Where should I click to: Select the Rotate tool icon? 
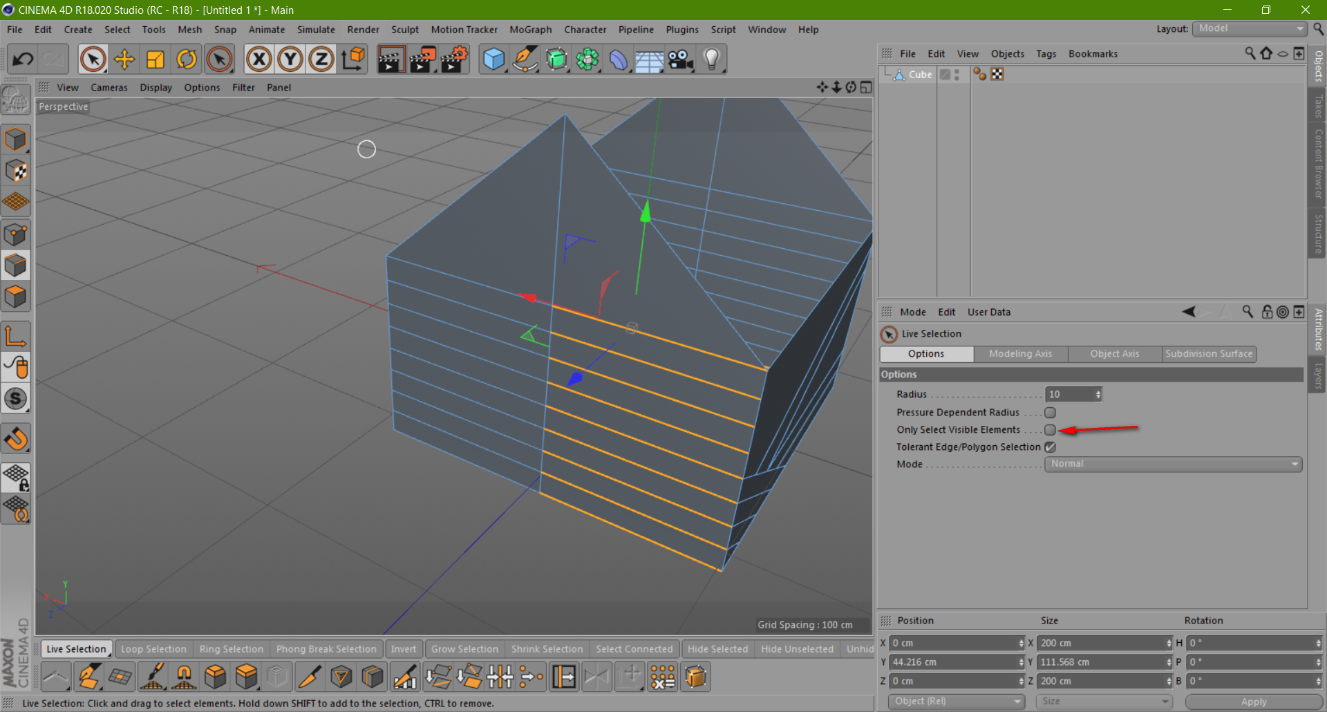(x=187, y=59)
